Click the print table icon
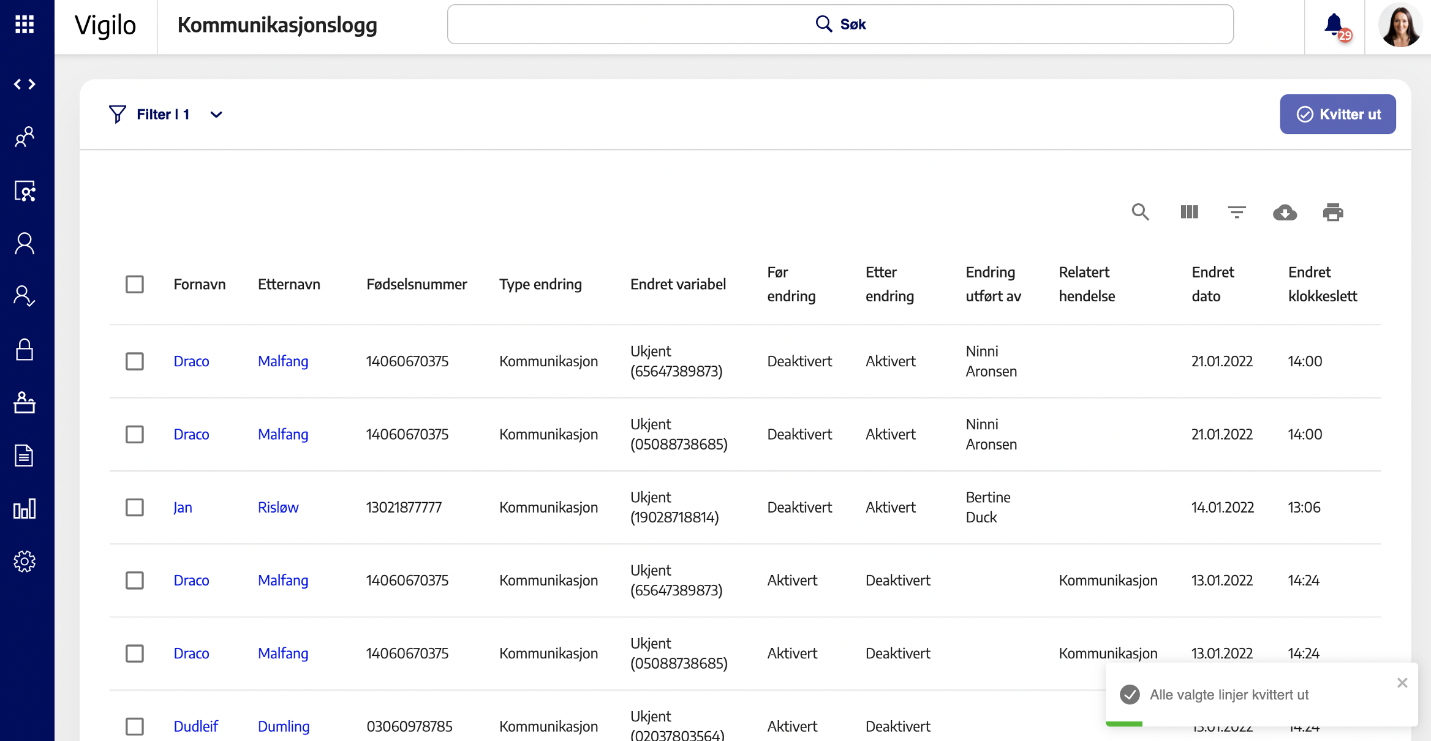 [1332, 213]
